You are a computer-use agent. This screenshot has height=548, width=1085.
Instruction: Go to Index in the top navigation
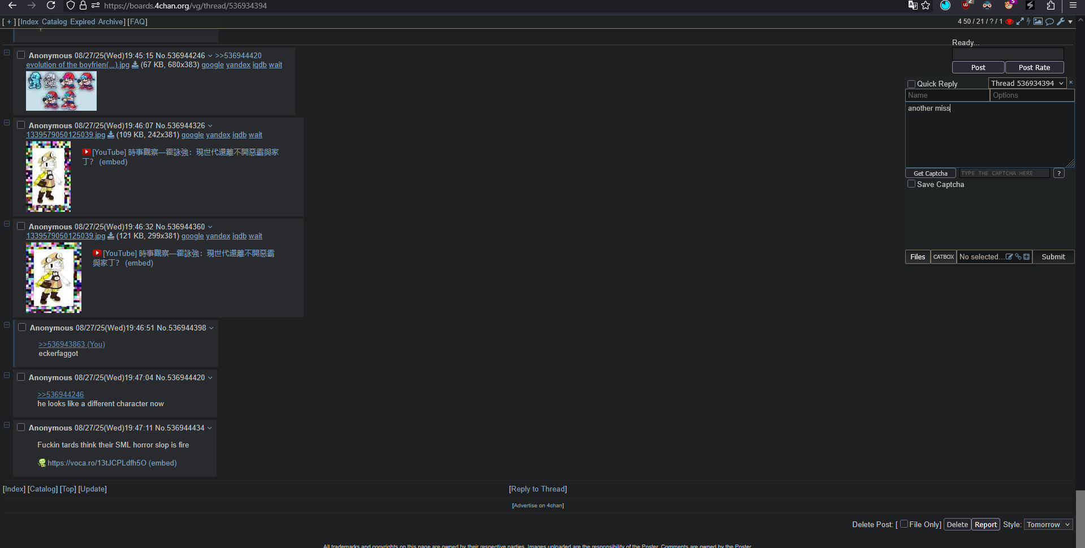(x=29, y=22)
